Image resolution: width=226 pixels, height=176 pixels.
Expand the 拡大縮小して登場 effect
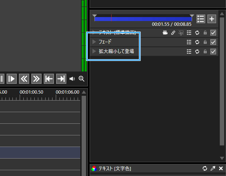[x=94, y=52]
